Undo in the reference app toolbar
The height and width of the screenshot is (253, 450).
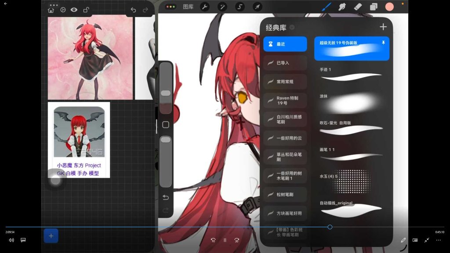click(133, 10)
